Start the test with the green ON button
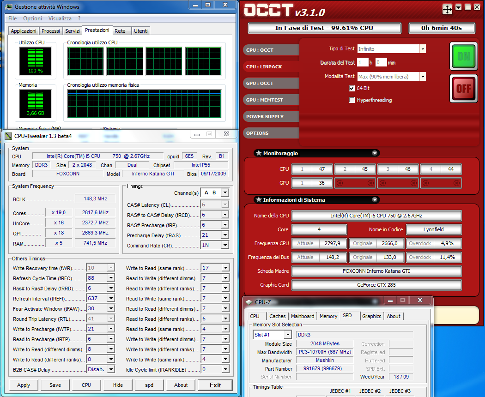Image resolution: width=485 pixels, height=397 pixels. tap(464, 56)
